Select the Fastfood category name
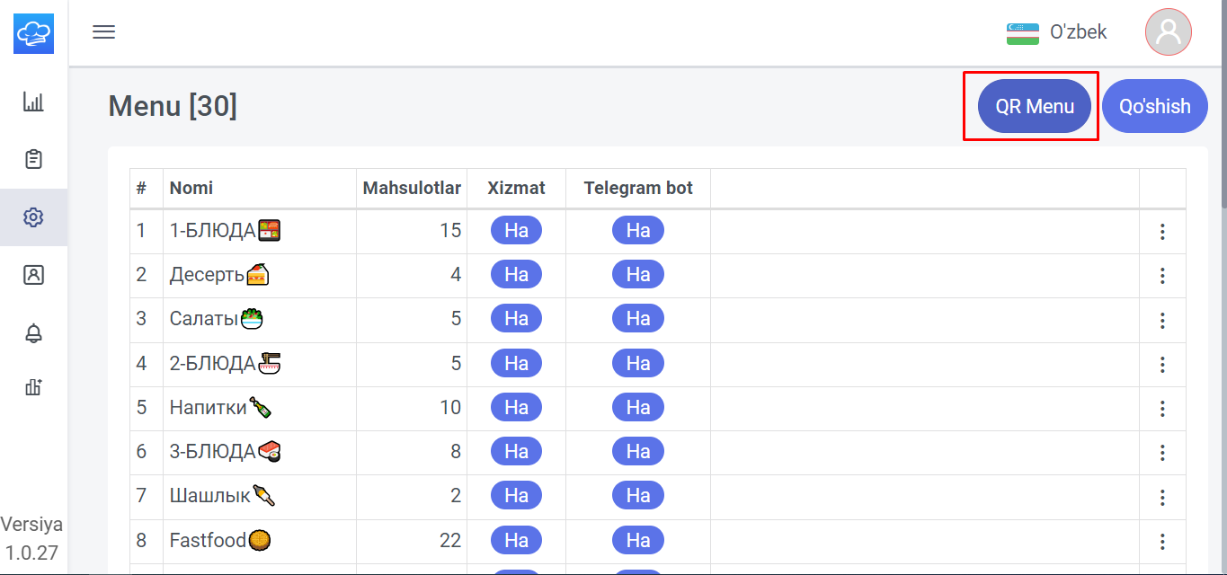This screenshot has width=1227, height=575. 220,540
